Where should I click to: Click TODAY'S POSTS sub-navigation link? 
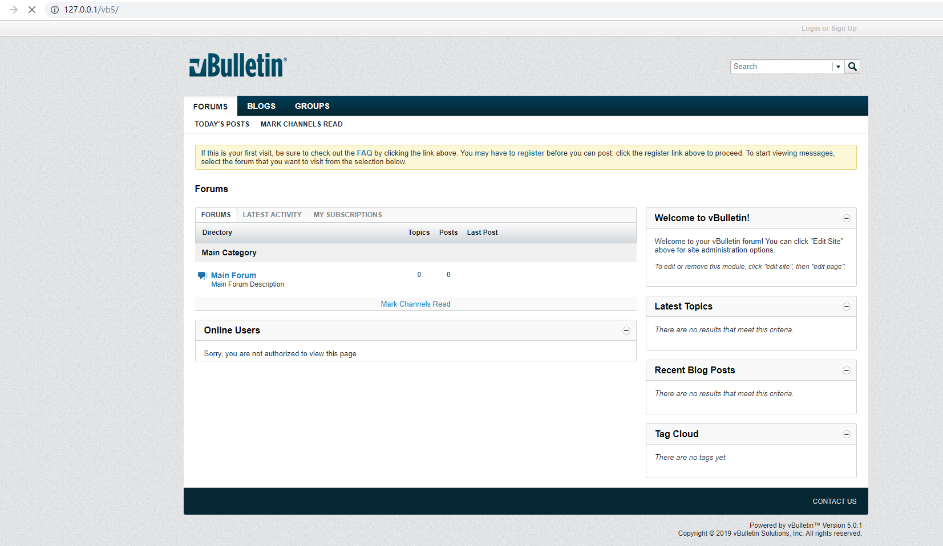pos(222,124)
